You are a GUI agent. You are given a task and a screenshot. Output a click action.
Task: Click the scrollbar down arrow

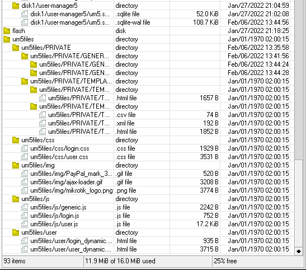point(299,252)
